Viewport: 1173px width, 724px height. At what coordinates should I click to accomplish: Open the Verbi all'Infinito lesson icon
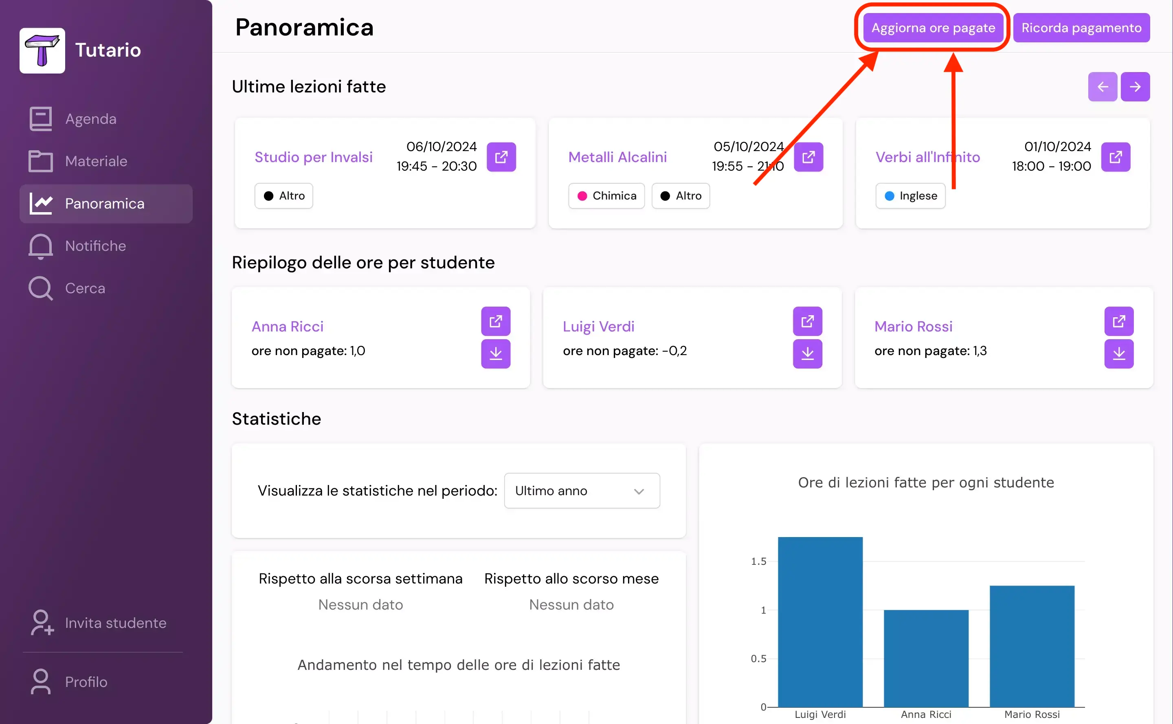pyautogui.click(x=1115, y=157)
